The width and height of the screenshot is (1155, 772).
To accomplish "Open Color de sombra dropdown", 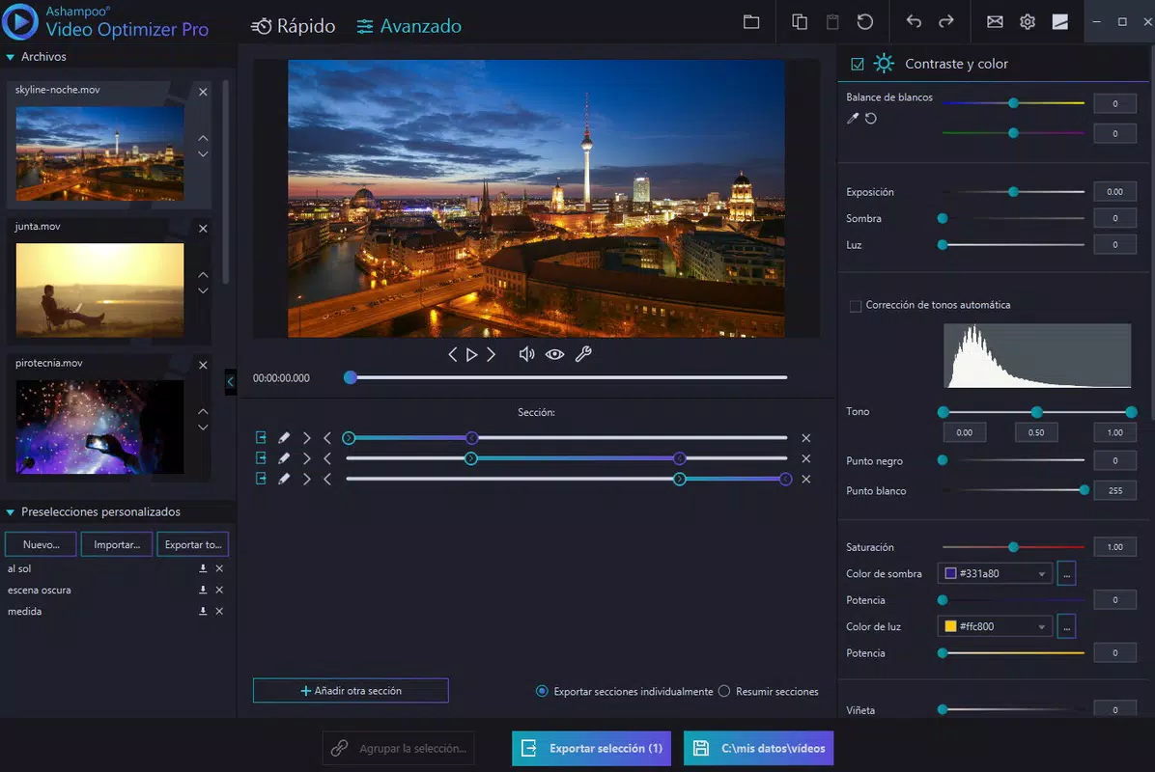I will 995,573.
